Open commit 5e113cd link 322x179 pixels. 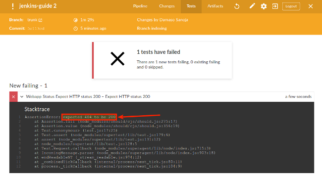coord(36,29)
